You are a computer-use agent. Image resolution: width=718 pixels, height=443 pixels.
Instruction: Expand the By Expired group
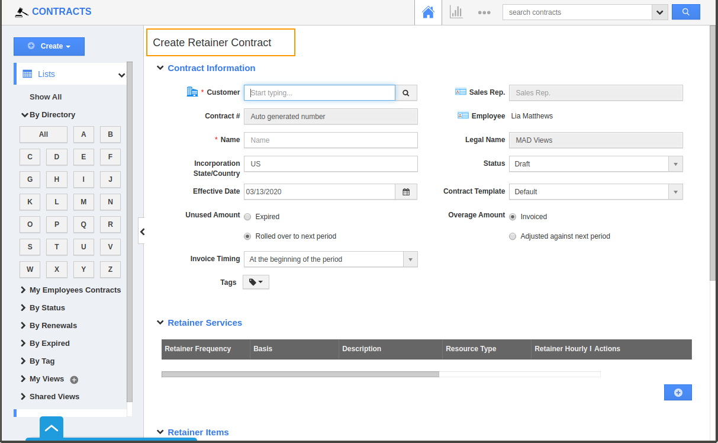pos(24,344)
